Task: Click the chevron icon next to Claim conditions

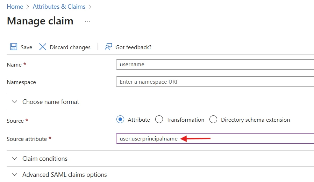Action: click(x=14, y=159)
